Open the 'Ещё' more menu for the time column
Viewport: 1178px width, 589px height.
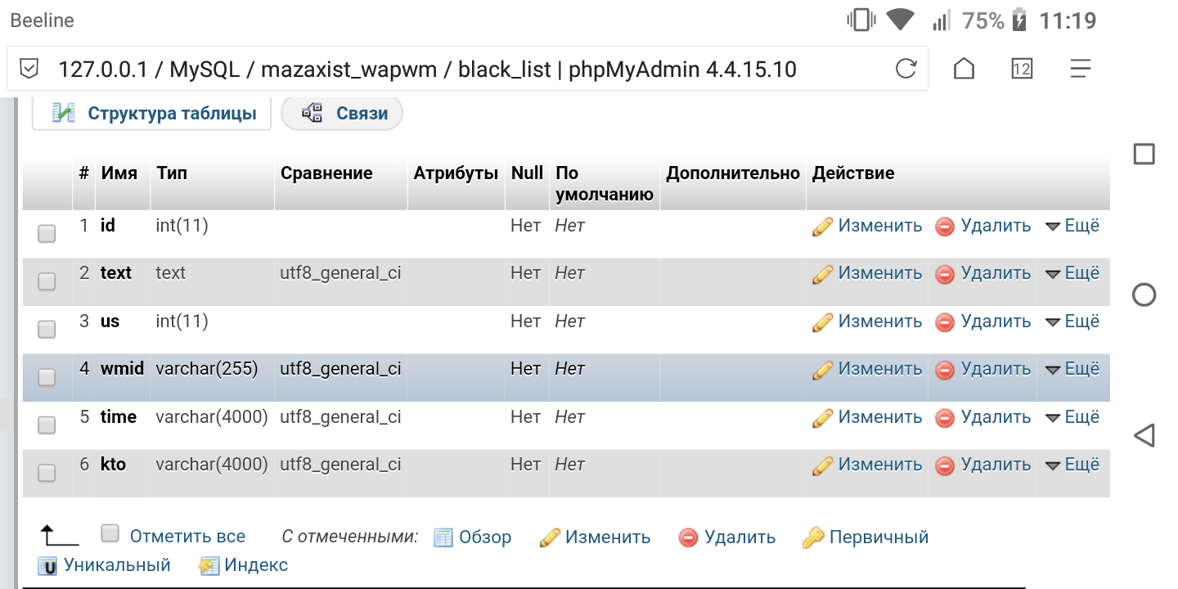(1072, 417)
